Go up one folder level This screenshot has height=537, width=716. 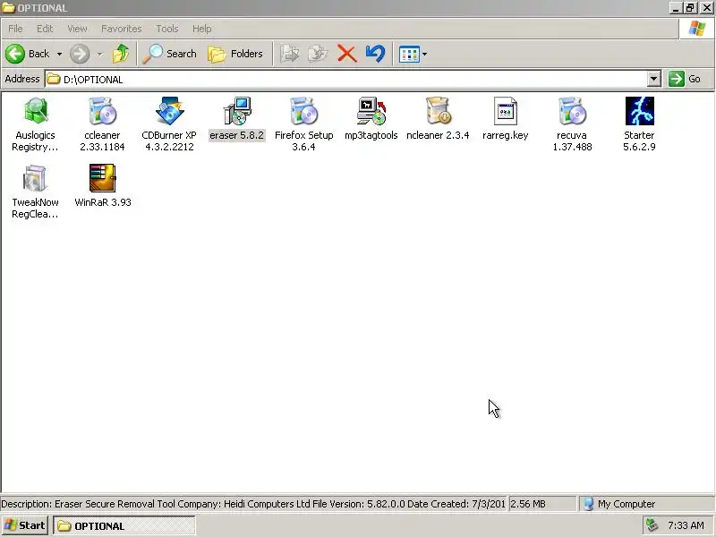point(121,54)
